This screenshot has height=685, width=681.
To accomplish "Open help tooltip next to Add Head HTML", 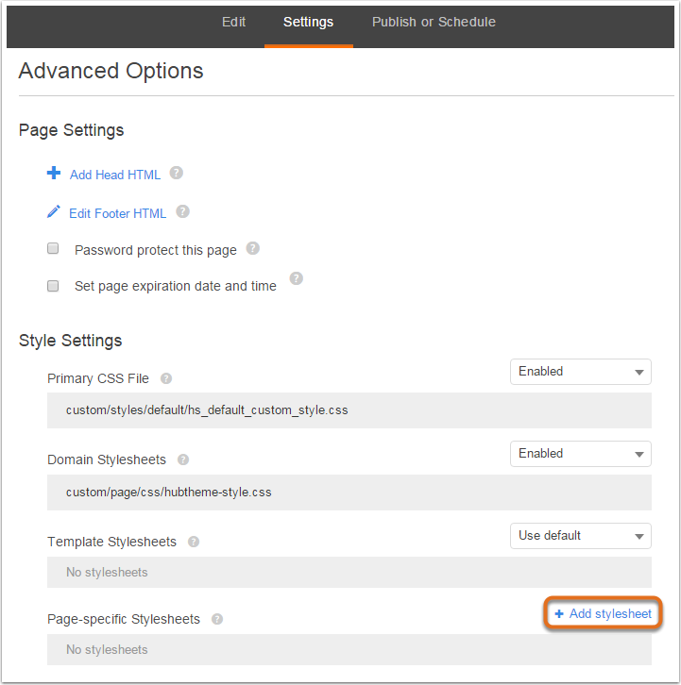I will pos(177,173).
